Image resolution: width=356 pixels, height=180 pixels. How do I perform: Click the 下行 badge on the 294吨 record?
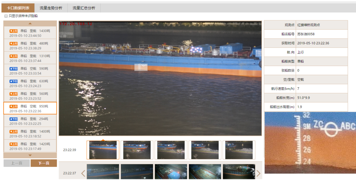(14, 119)
